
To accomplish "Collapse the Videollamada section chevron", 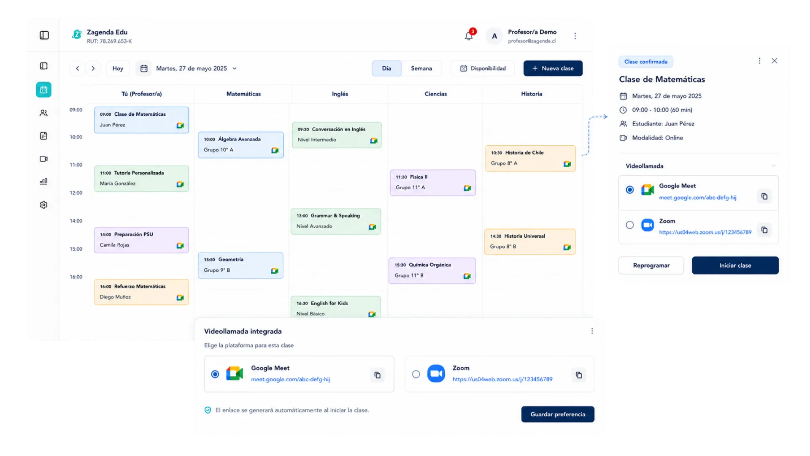I will (x=773, y=166).
